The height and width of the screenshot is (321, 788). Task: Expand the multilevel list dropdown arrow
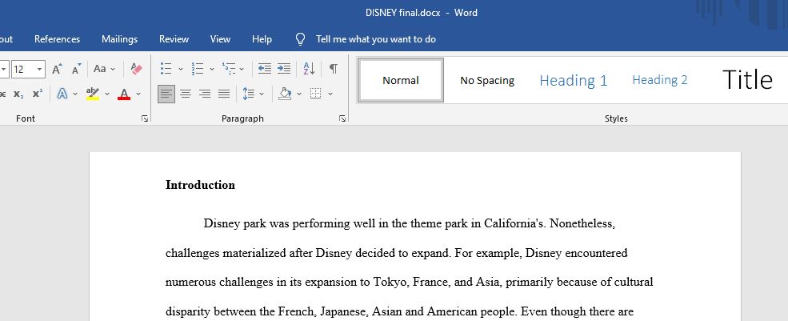[x=242, y=69]
